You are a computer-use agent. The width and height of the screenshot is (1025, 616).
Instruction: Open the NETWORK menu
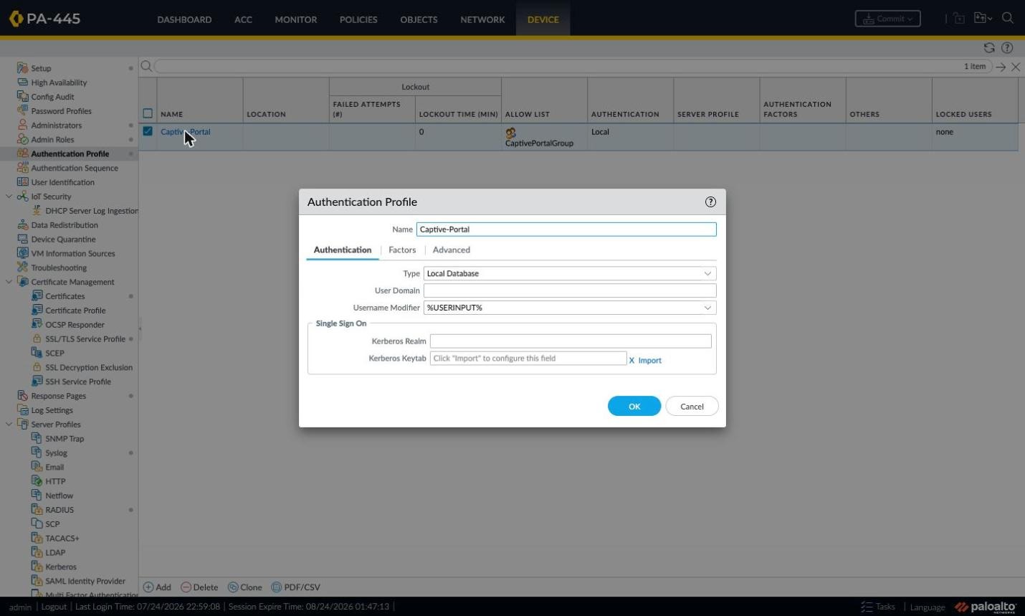click(482, 19)
